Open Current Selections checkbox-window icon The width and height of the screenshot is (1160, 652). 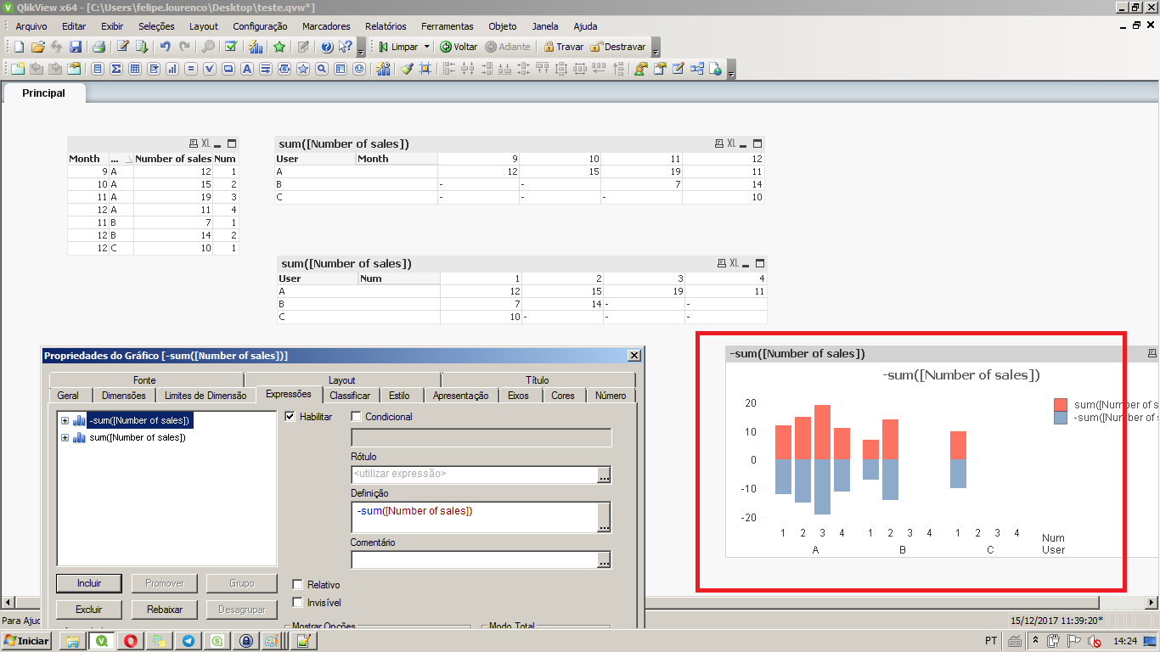230,47
